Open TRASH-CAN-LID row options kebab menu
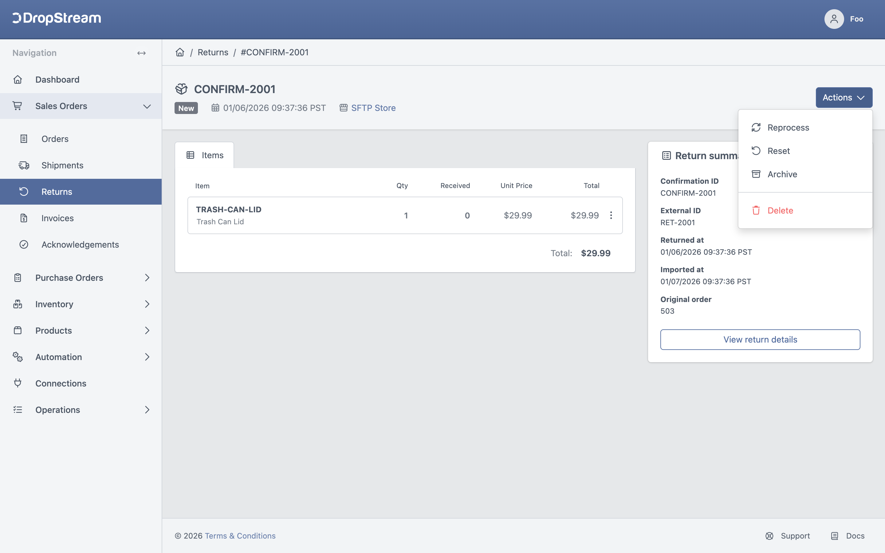885x553 pixels. pyautogui.click(x=611, y=215)
